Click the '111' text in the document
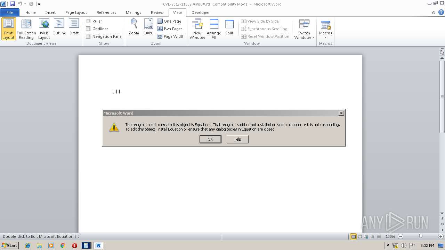 pos(116,92)
